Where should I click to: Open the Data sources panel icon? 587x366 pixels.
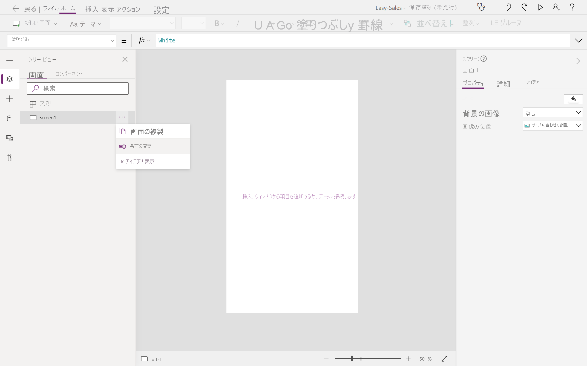(x=10, y=118)
